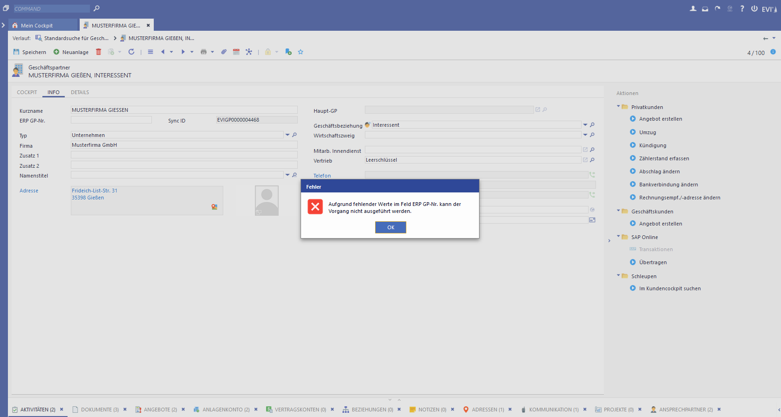Image resolution: width=781 pixels, height=417 pixels.
Task: Click into the ERP GP-Nr. field
Action: click(x=111, y=120)
